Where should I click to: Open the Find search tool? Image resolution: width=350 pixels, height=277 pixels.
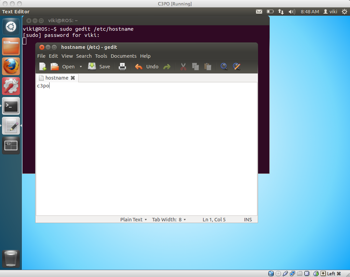[224, 67]
